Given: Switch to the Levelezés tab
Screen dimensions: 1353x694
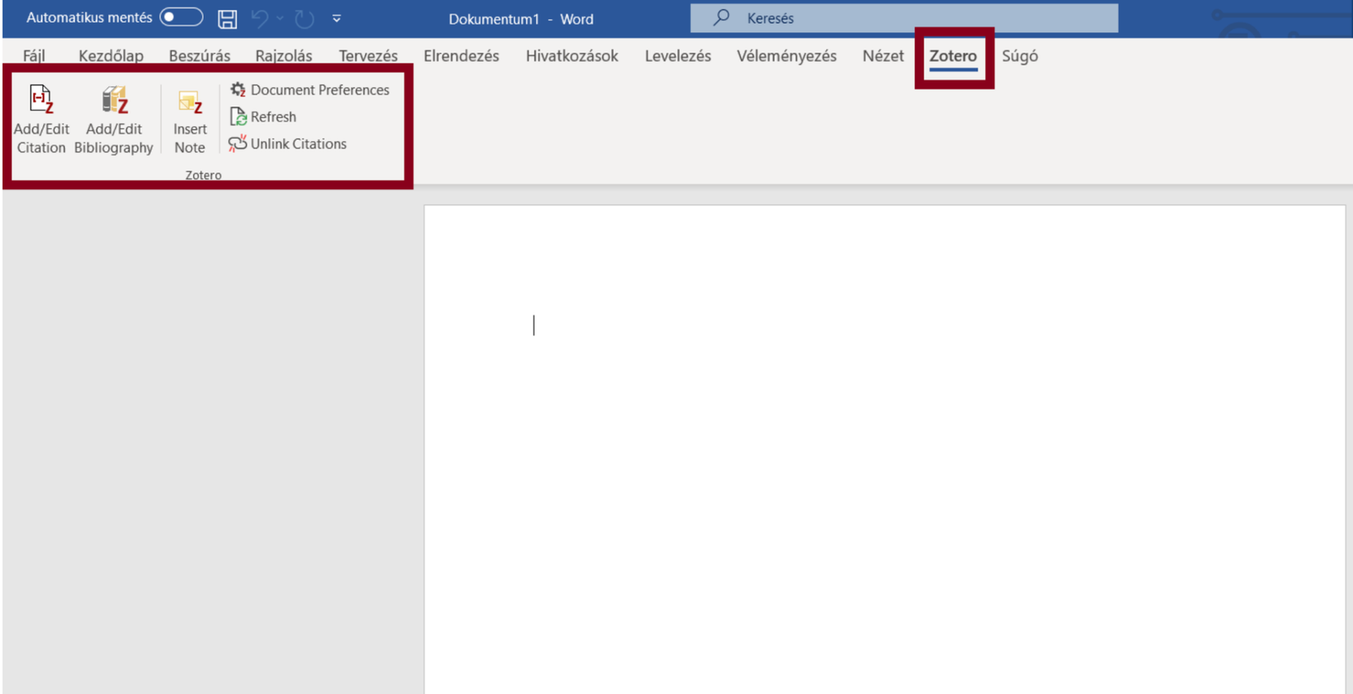Looking at the screenshot, I should point(678,56).
